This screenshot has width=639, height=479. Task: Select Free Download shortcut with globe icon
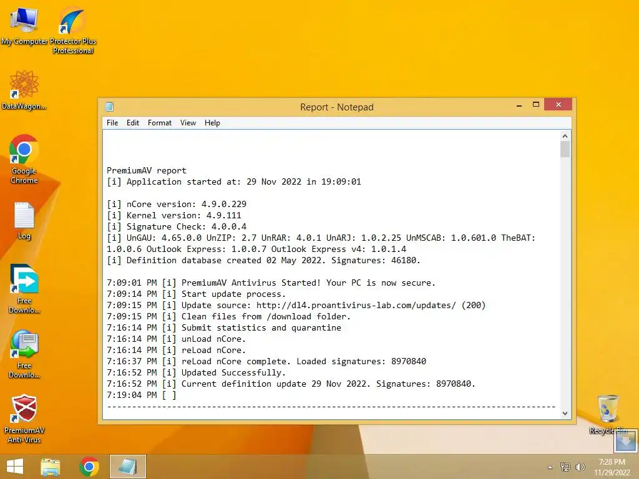[x=24, y=354]
